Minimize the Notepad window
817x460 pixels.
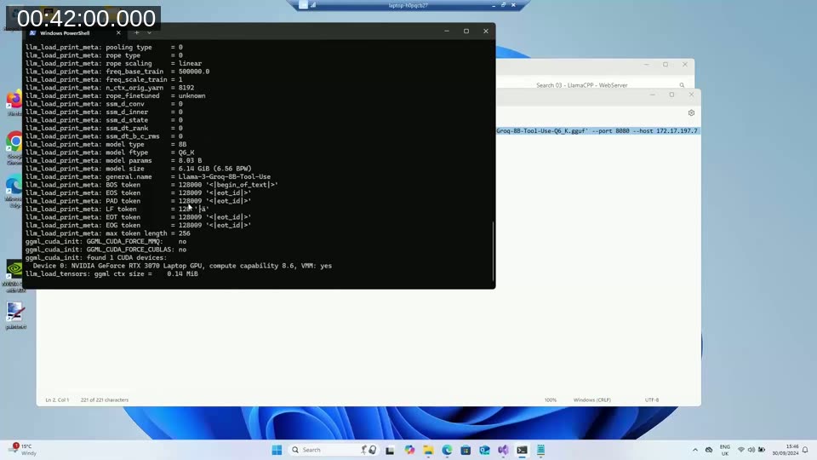click(x=653, y=95)
